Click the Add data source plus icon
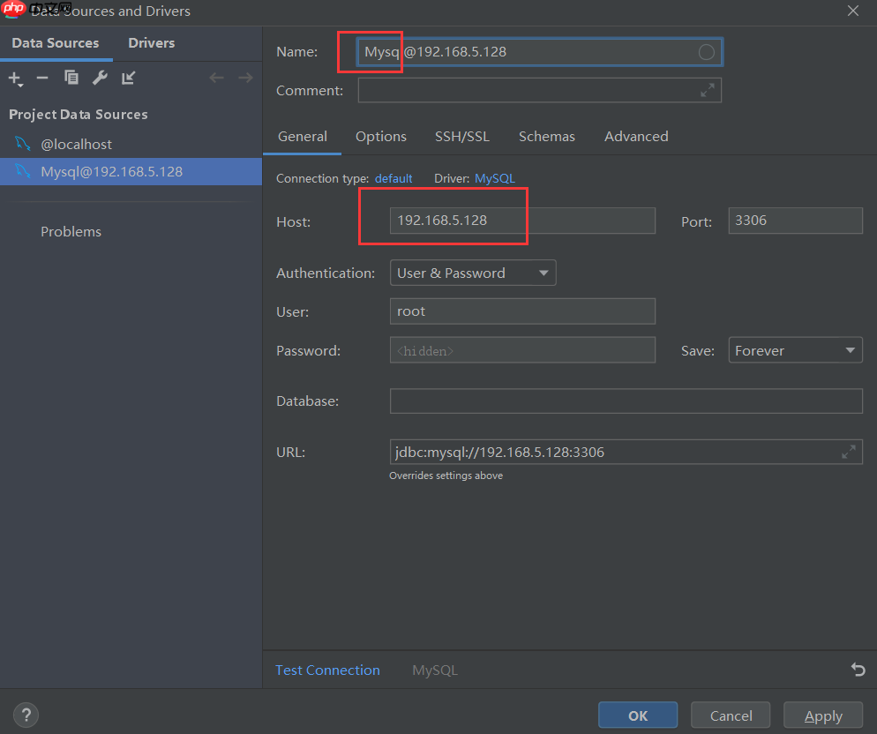This screenshot has width=877, height=734. point(13,78)
